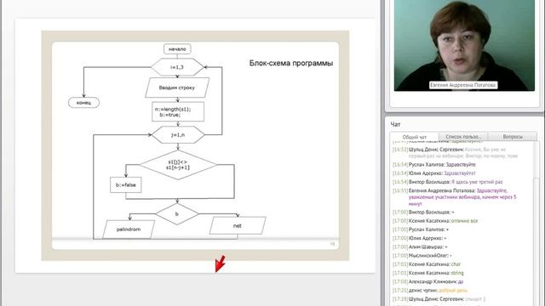This screenshot has height=306, width=545.
Task: Click Юлия Адерихо's 17:00 plus message
Action: pyautogui.click(x=420, y=238)
